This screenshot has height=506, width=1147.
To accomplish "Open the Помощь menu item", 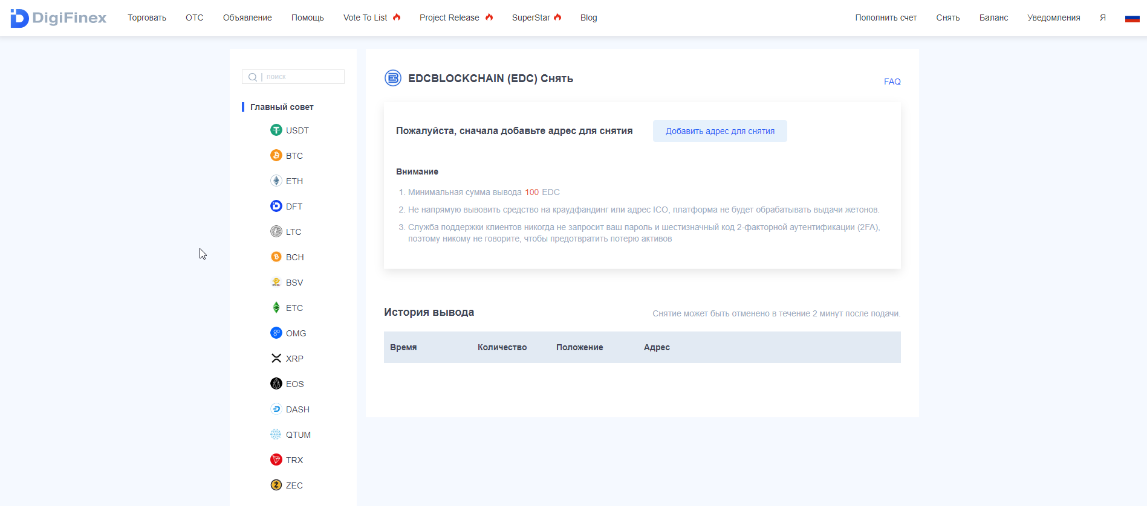I will pos(308,18).
